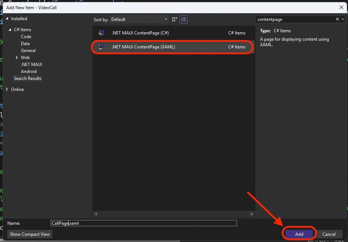Clear the contentpage search text

click(337, 19)
